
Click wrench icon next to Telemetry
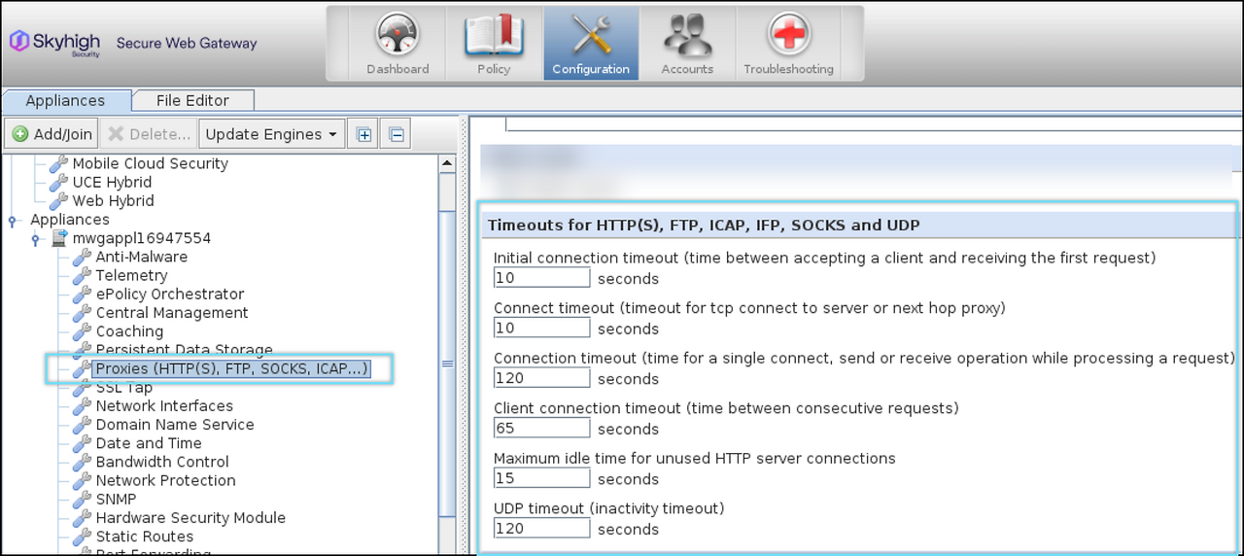[x=82, y=276]
